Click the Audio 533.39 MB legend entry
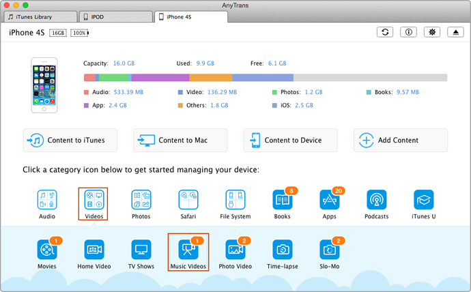The width and height of the screenshot is (471, 292). click(113, 92)
